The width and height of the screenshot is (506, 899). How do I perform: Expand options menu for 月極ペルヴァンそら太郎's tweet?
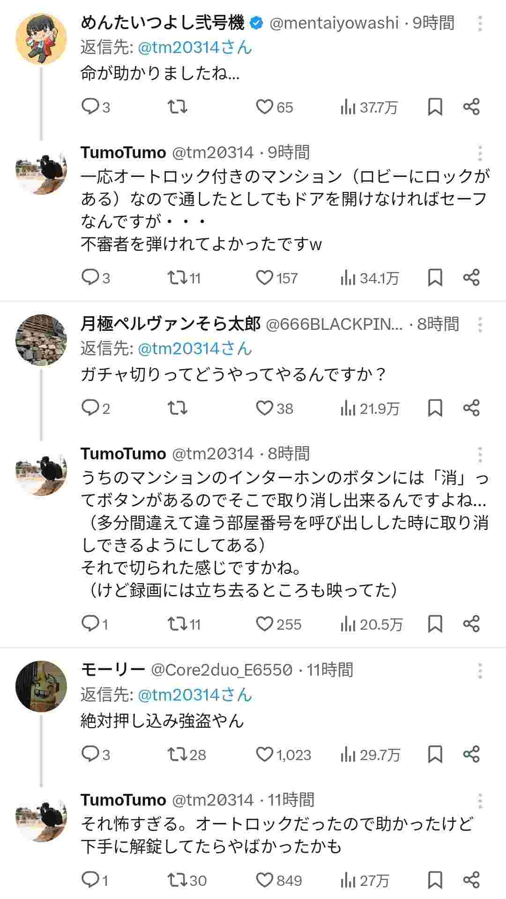click(x=480, y=324)
